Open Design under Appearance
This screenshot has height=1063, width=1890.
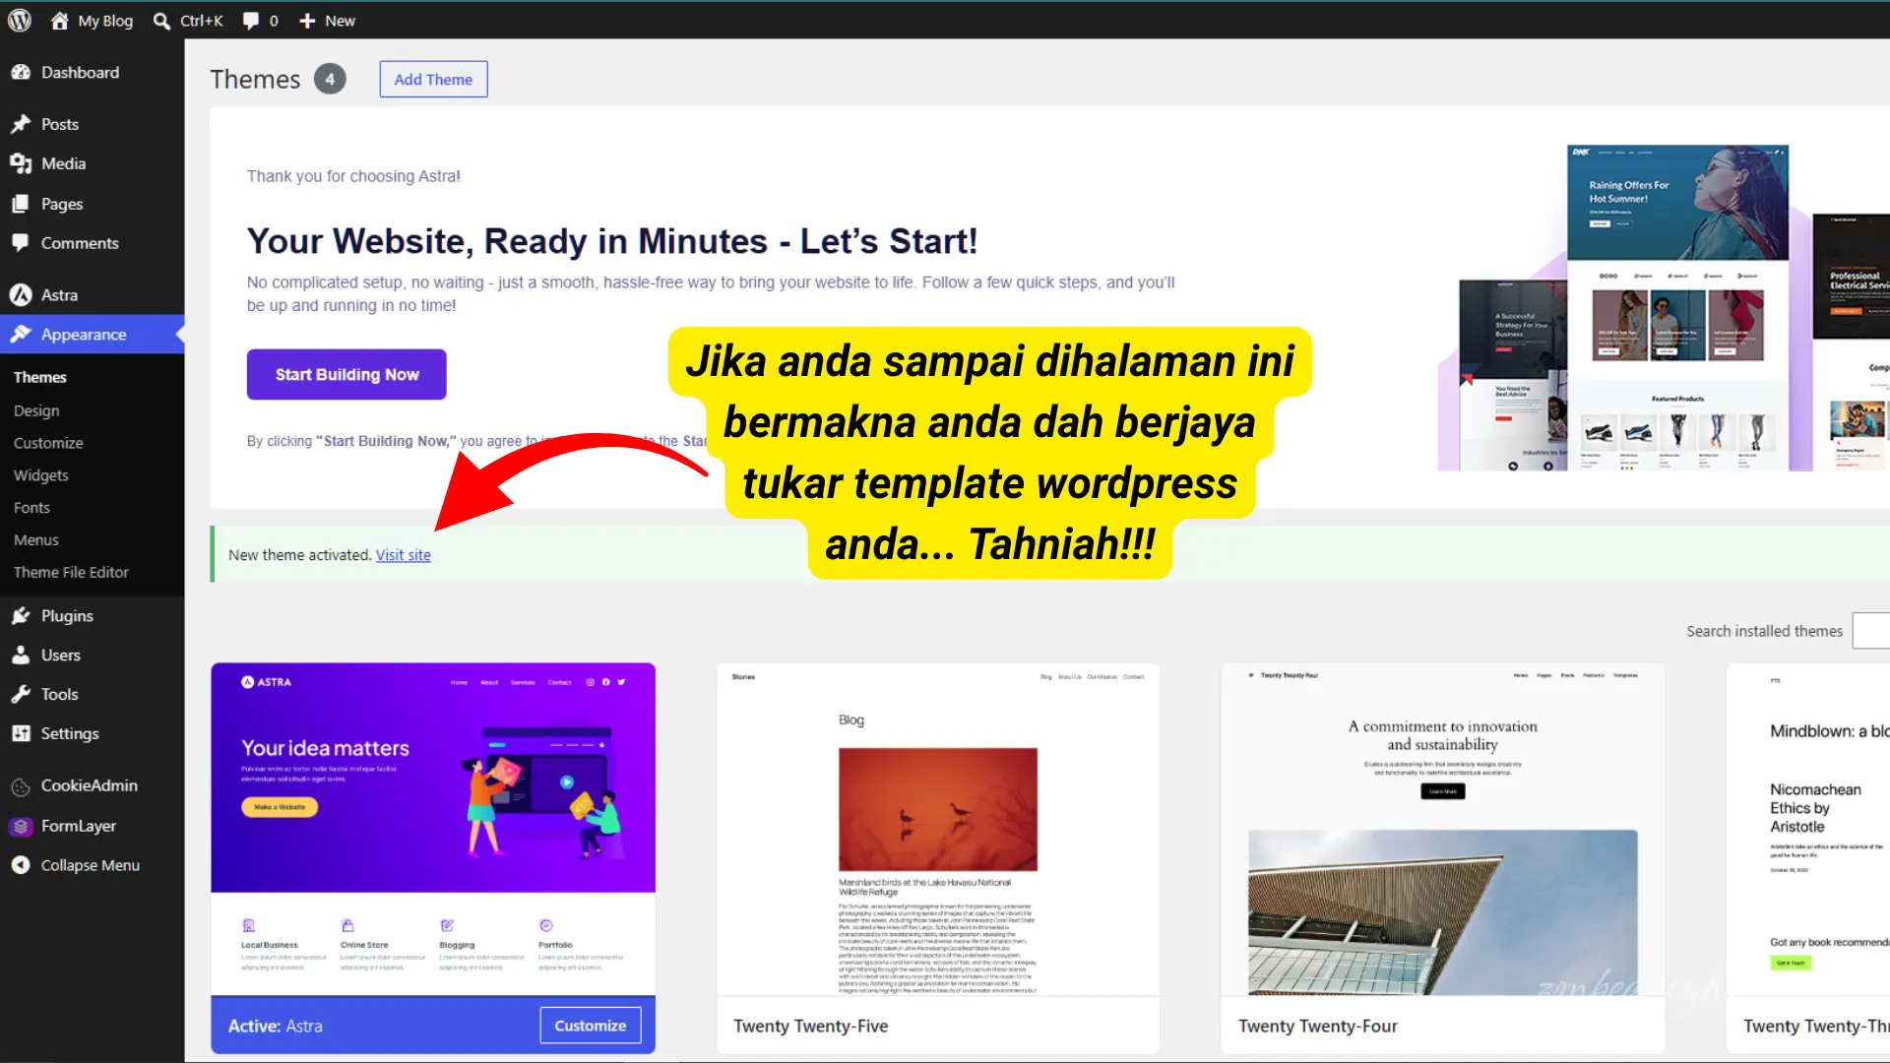click(36, 410)
